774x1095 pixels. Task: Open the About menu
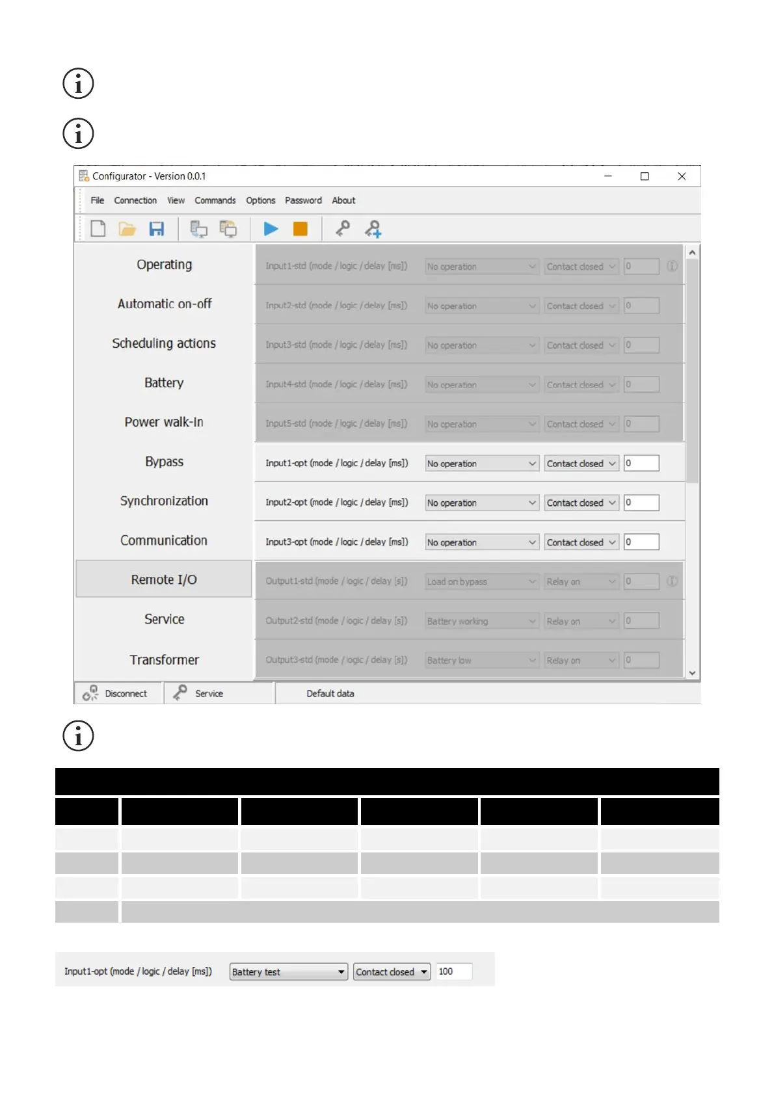(x=343, y=200)
